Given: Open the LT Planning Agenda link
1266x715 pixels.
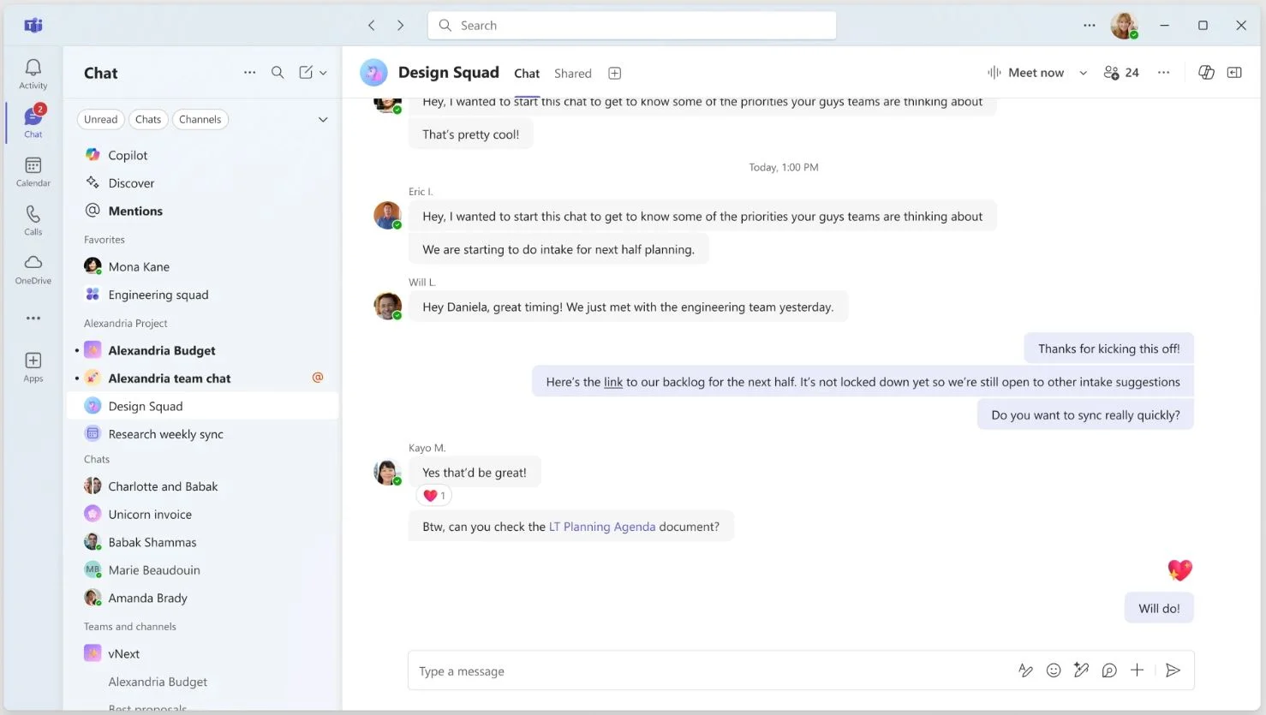Looking at the screenshot, I should pos(601,527).
